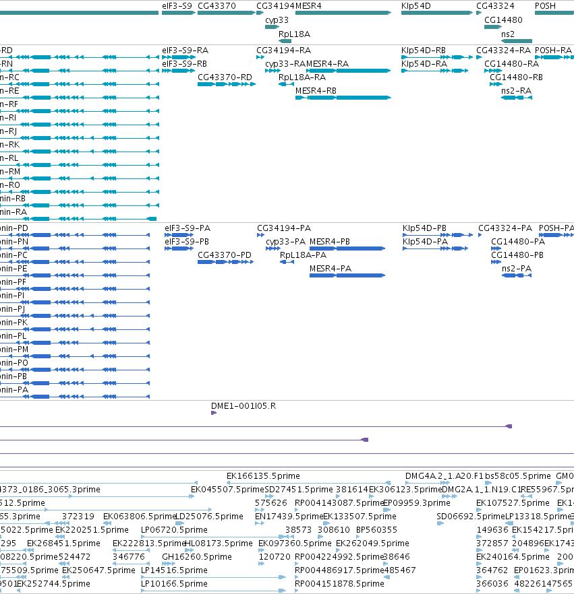Click the 149636 feature label
The height and width of the screenshot is (594, 574).
tap(492, 530)
